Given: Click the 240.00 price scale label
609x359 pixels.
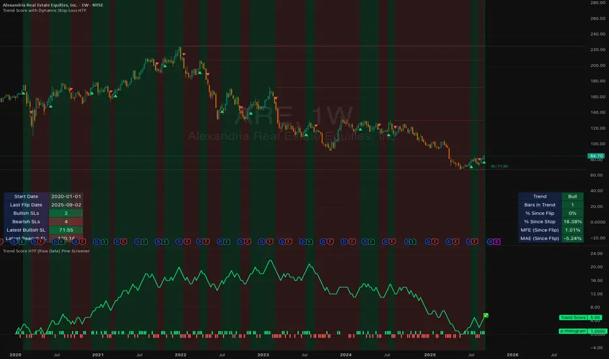Looking at the screenshot, I should (x=598, y=34).
